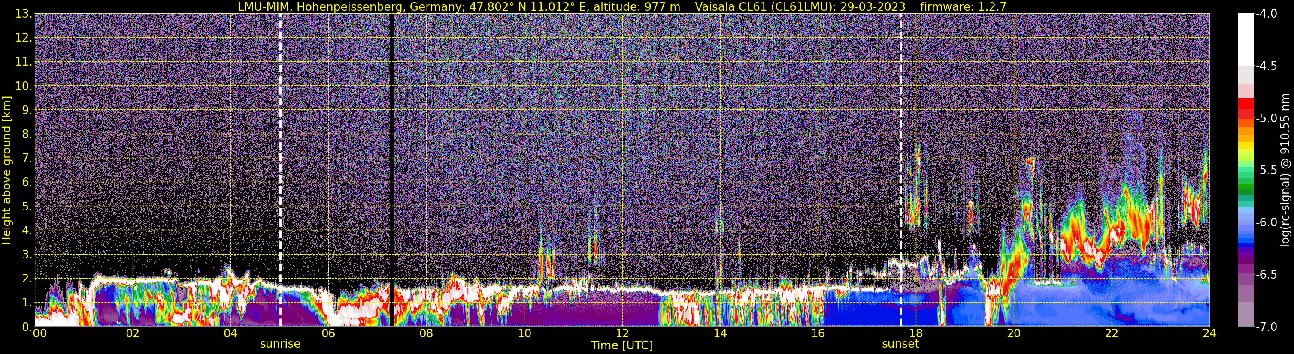Click the white top segment of the colorbar
Screen dimensions: 1294x354
point(1246,40)
